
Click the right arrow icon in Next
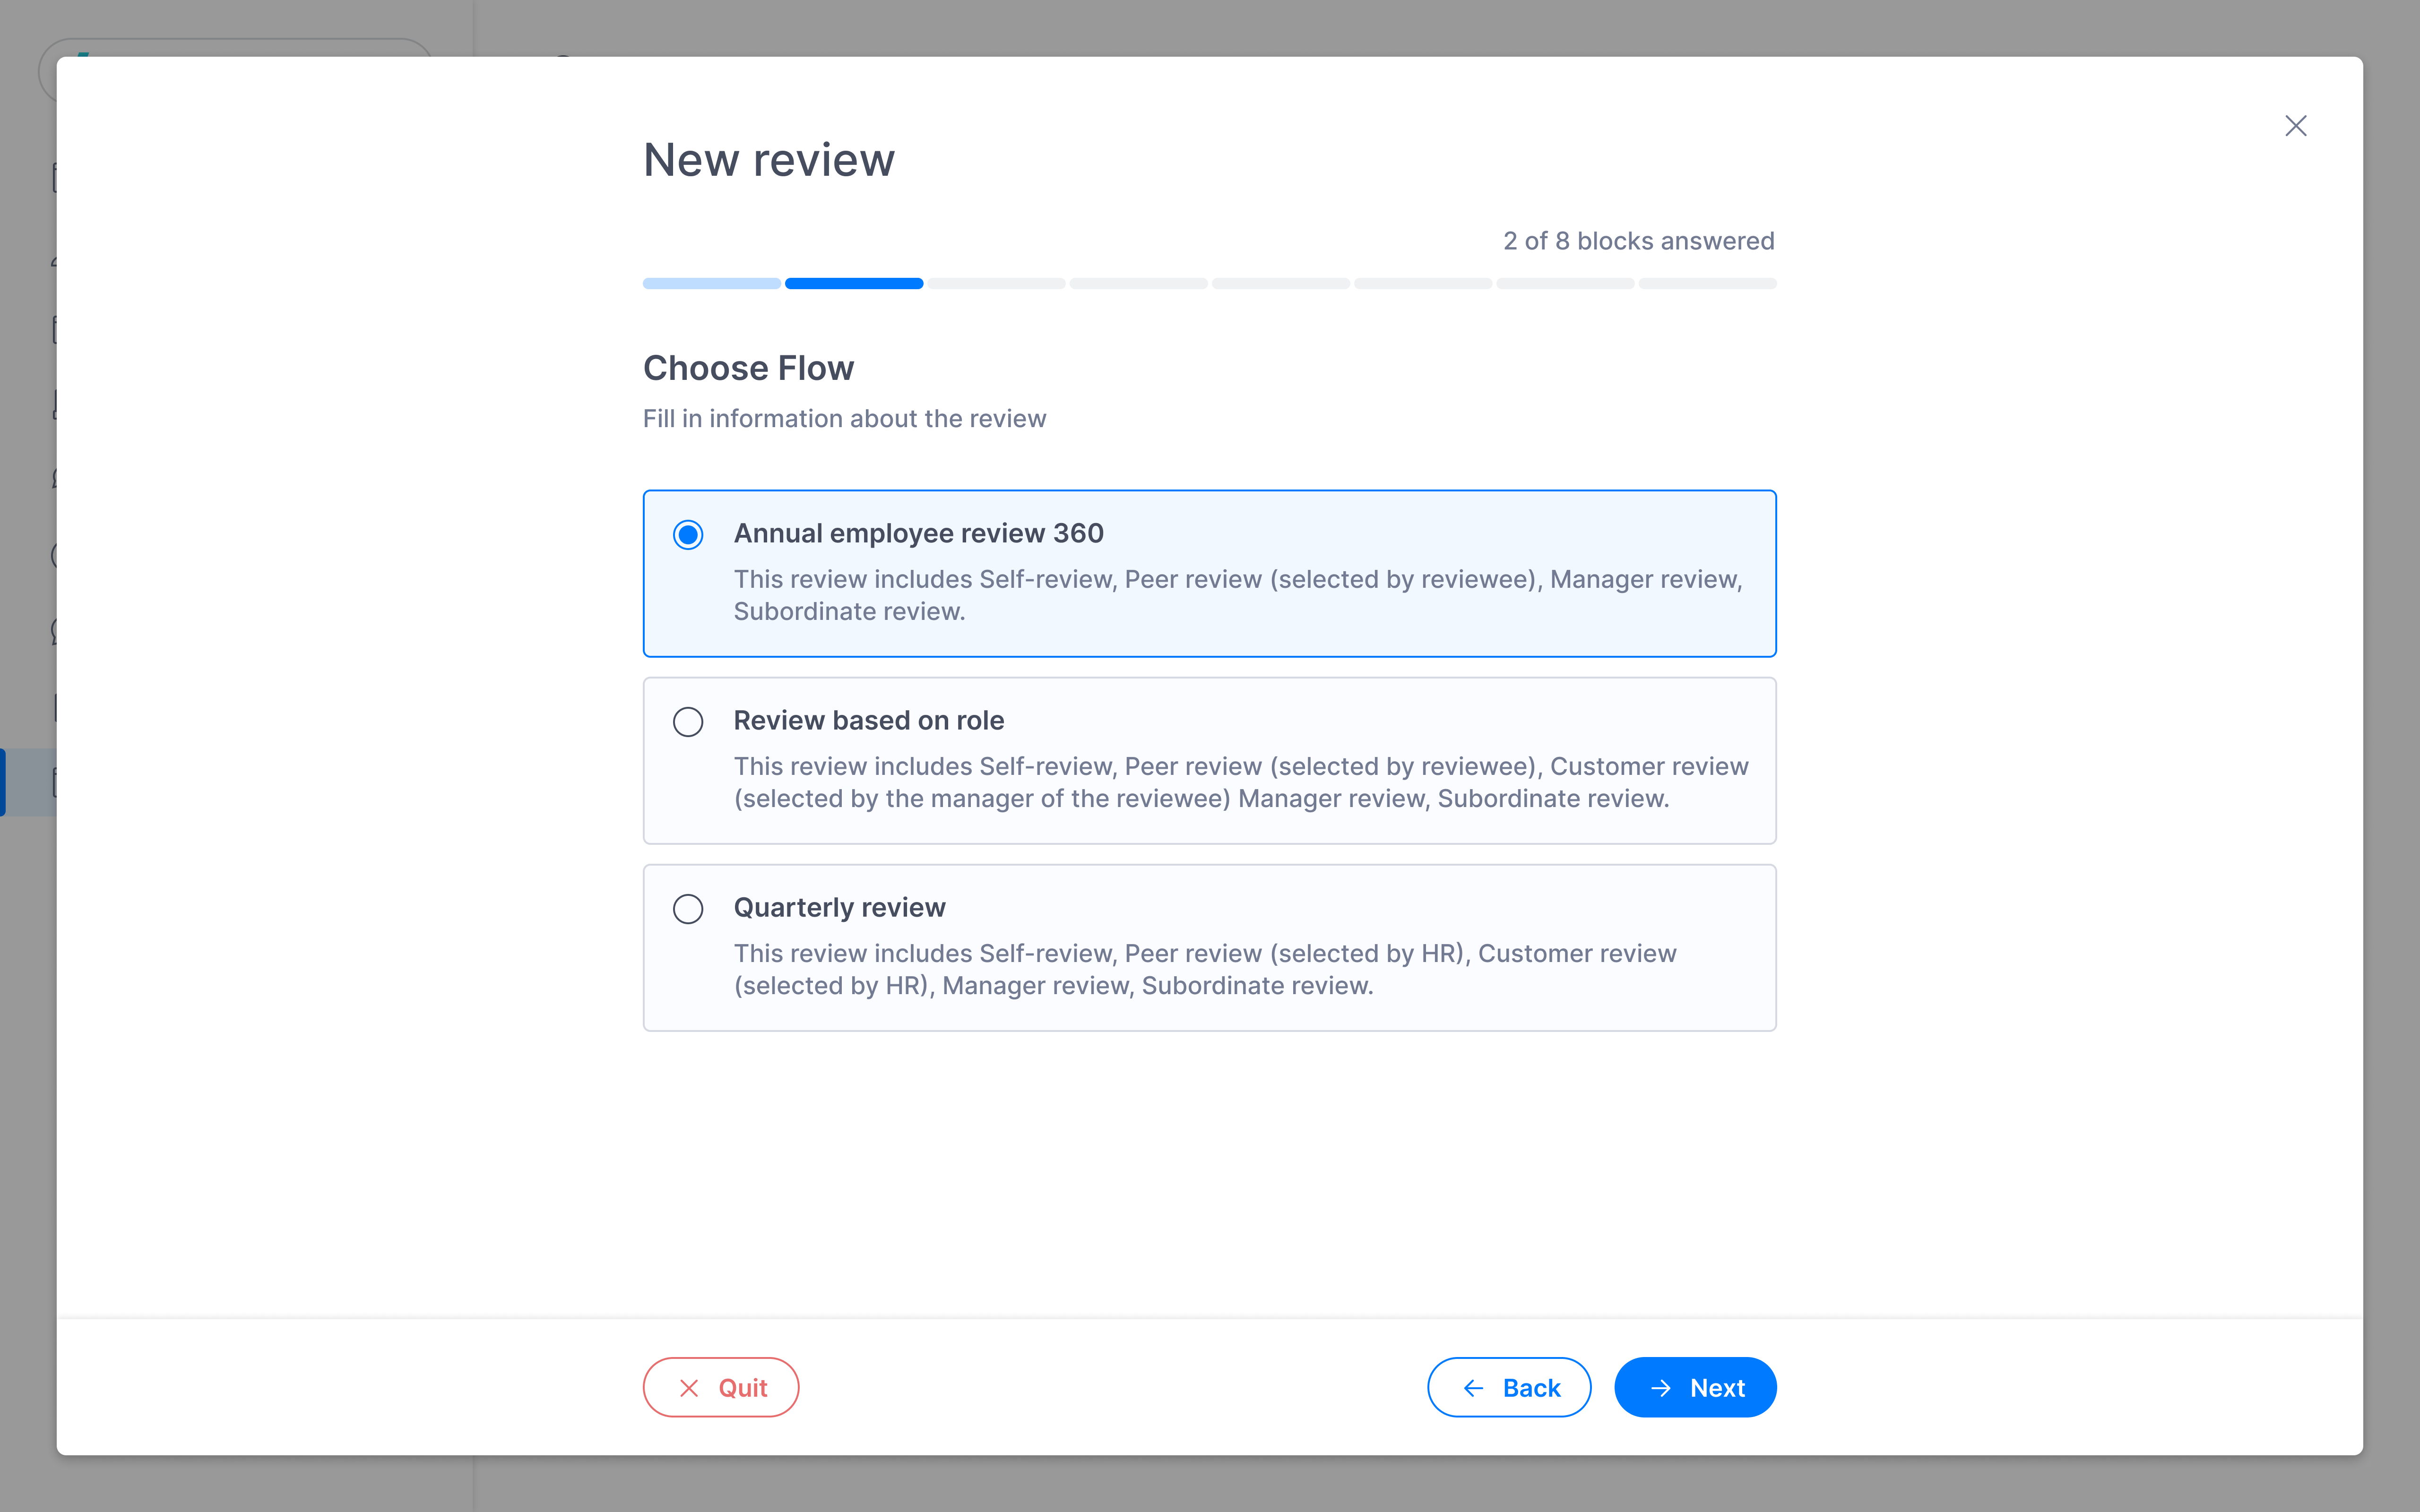click(1661, 1388)
